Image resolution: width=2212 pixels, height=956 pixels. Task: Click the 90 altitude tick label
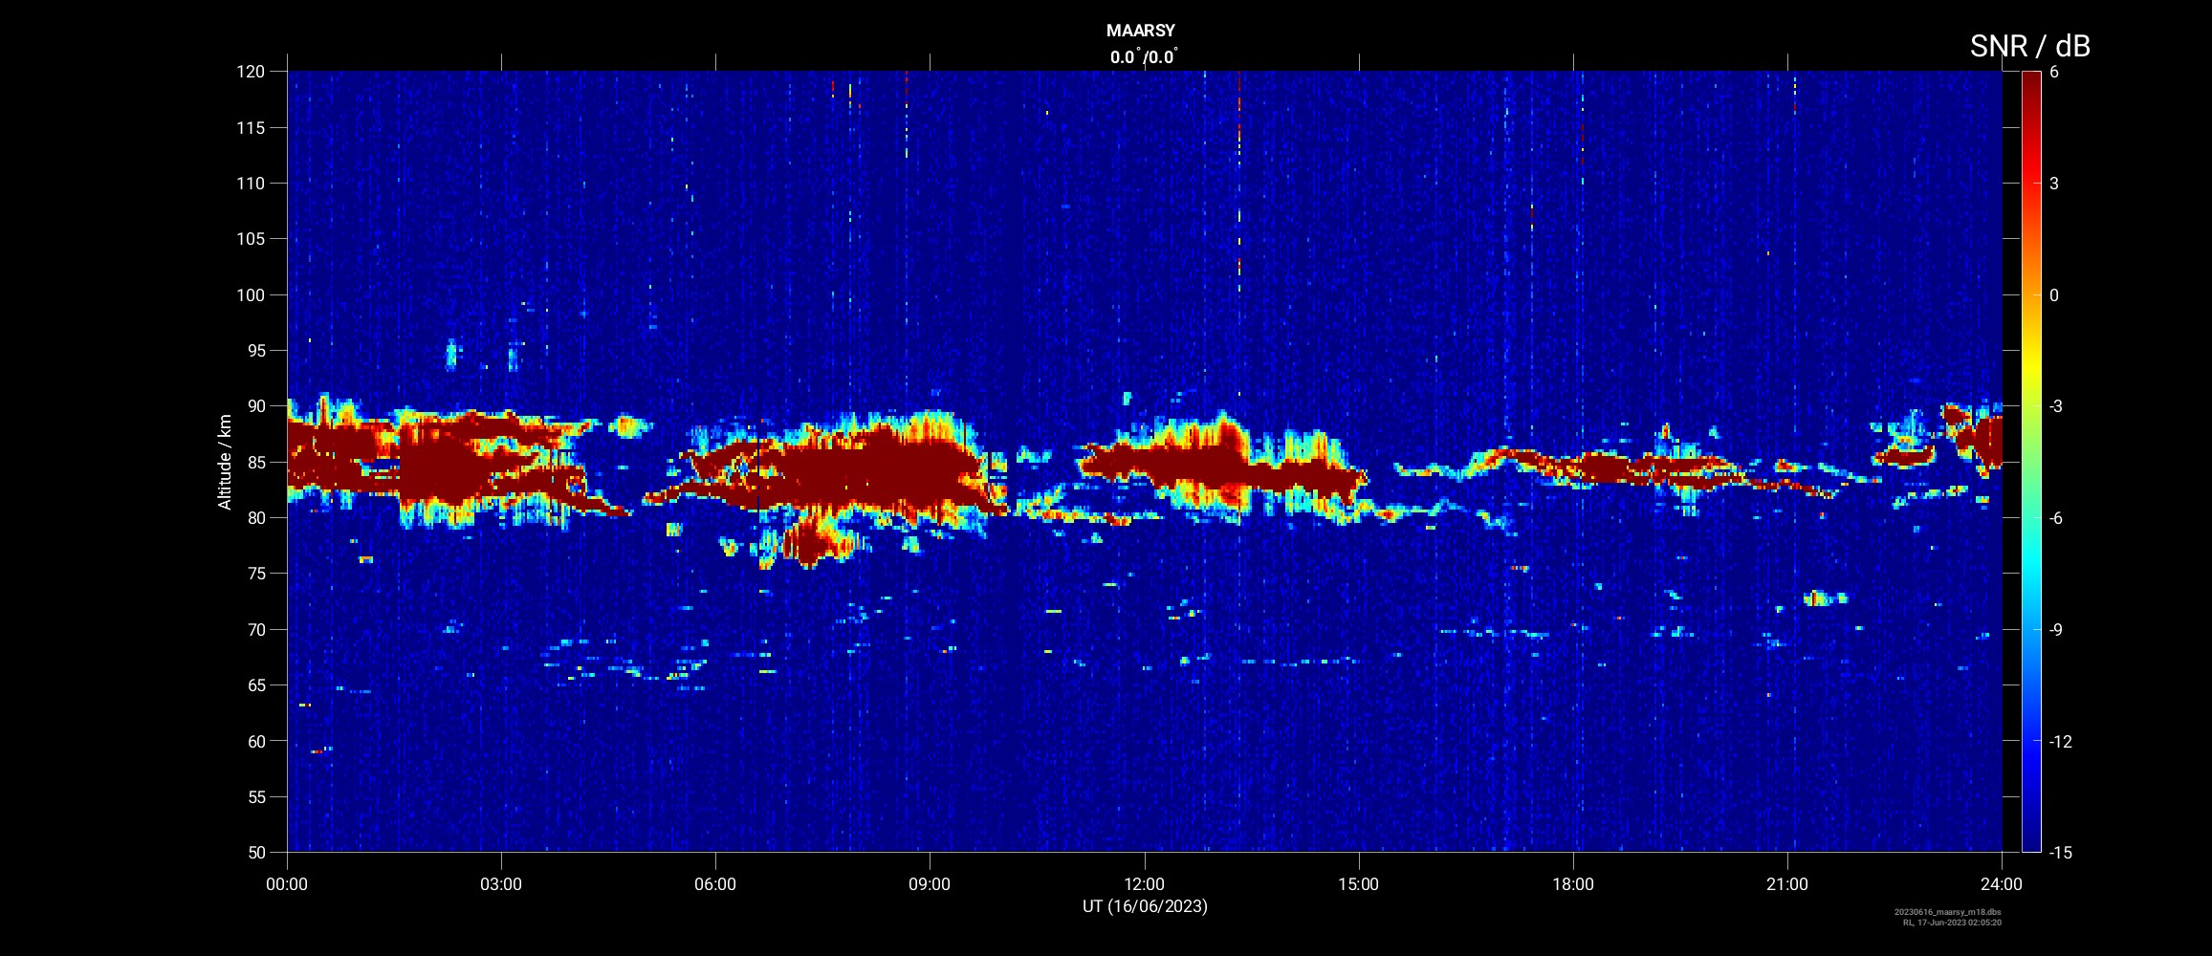point(255,406)
